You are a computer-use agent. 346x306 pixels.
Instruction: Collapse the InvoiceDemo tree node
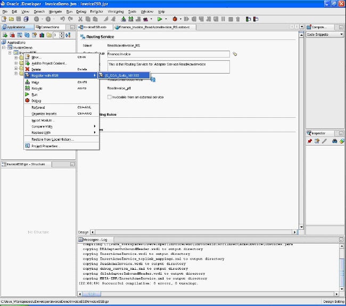pyautogui.click(x=4, y=47)
